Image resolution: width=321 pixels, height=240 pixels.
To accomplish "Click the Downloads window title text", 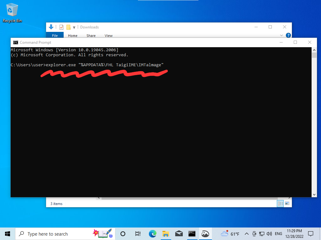I will (89, 27).
